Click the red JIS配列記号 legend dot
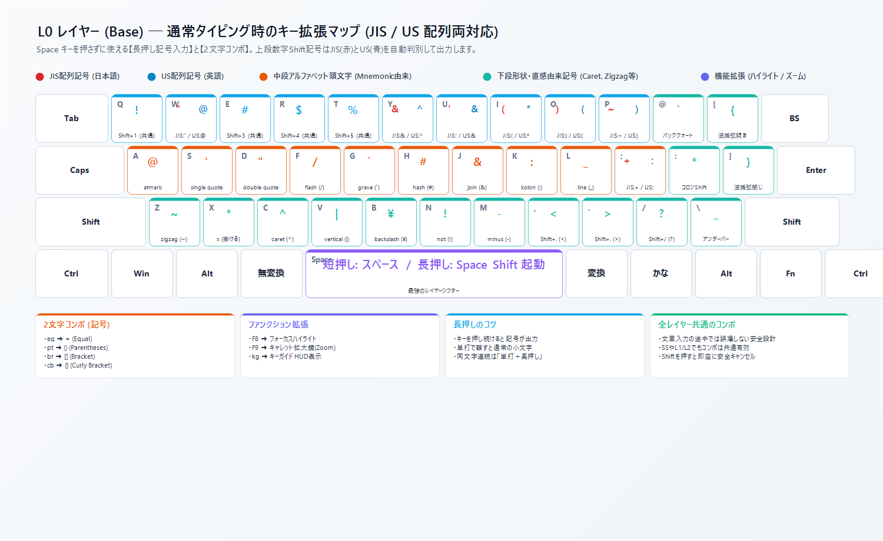Image resolution: width=883 pixels, height=541 pixels. [40, 76]
